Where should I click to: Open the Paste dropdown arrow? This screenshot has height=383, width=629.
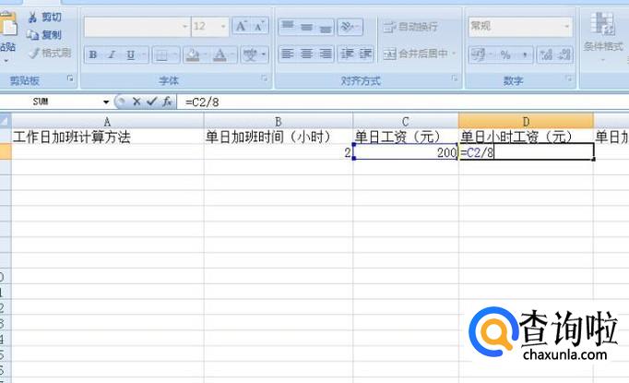tap(6, 61)
